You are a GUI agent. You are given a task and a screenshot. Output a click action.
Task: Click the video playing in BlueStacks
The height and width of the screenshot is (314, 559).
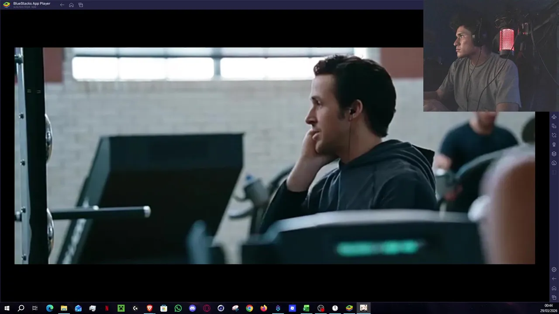pyautogui.click(x=275, y=156)
